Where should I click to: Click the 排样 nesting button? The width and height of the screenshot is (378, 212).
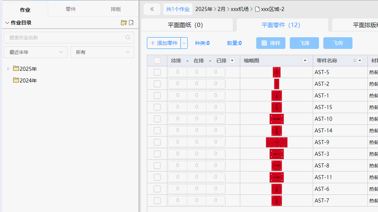tap(271, 43)
